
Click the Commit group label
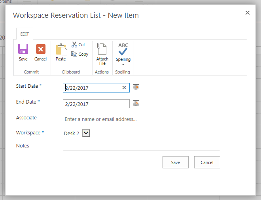click(31, 72)
